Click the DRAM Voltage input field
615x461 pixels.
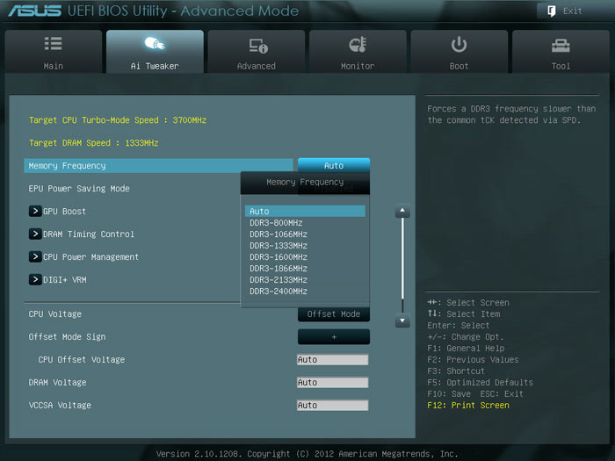click(333, 382)
